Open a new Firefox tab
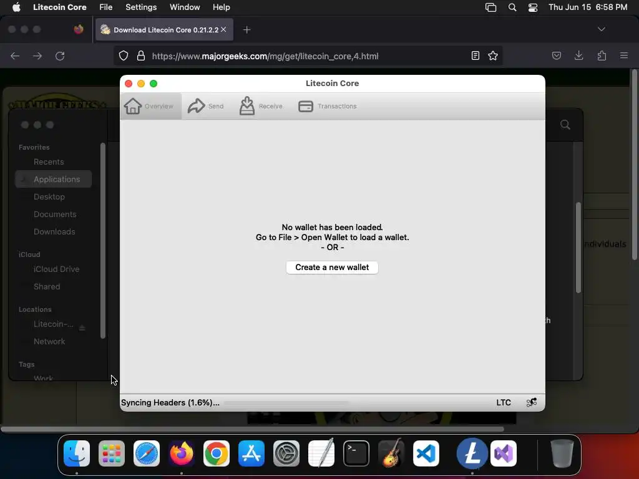This screenshot has width=639, height=479. pyautogui.click(x=246, y=30)
